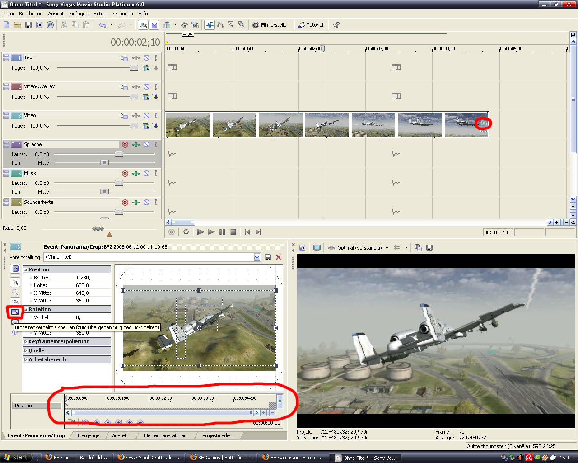Expand the Keyframeinterpolierung section

click(x=25, y=341)
